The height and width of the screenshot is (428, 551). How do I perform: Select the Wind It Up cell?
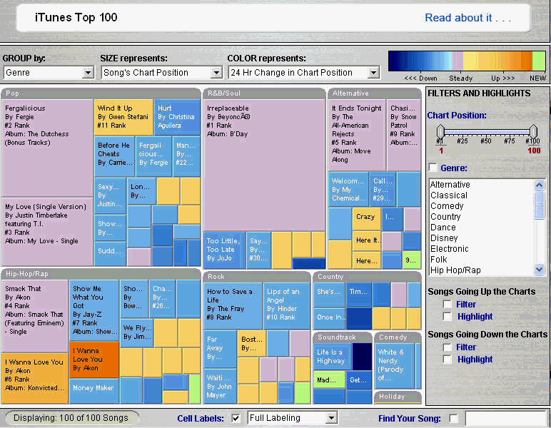pyautogui.click(x=123, y=117)
